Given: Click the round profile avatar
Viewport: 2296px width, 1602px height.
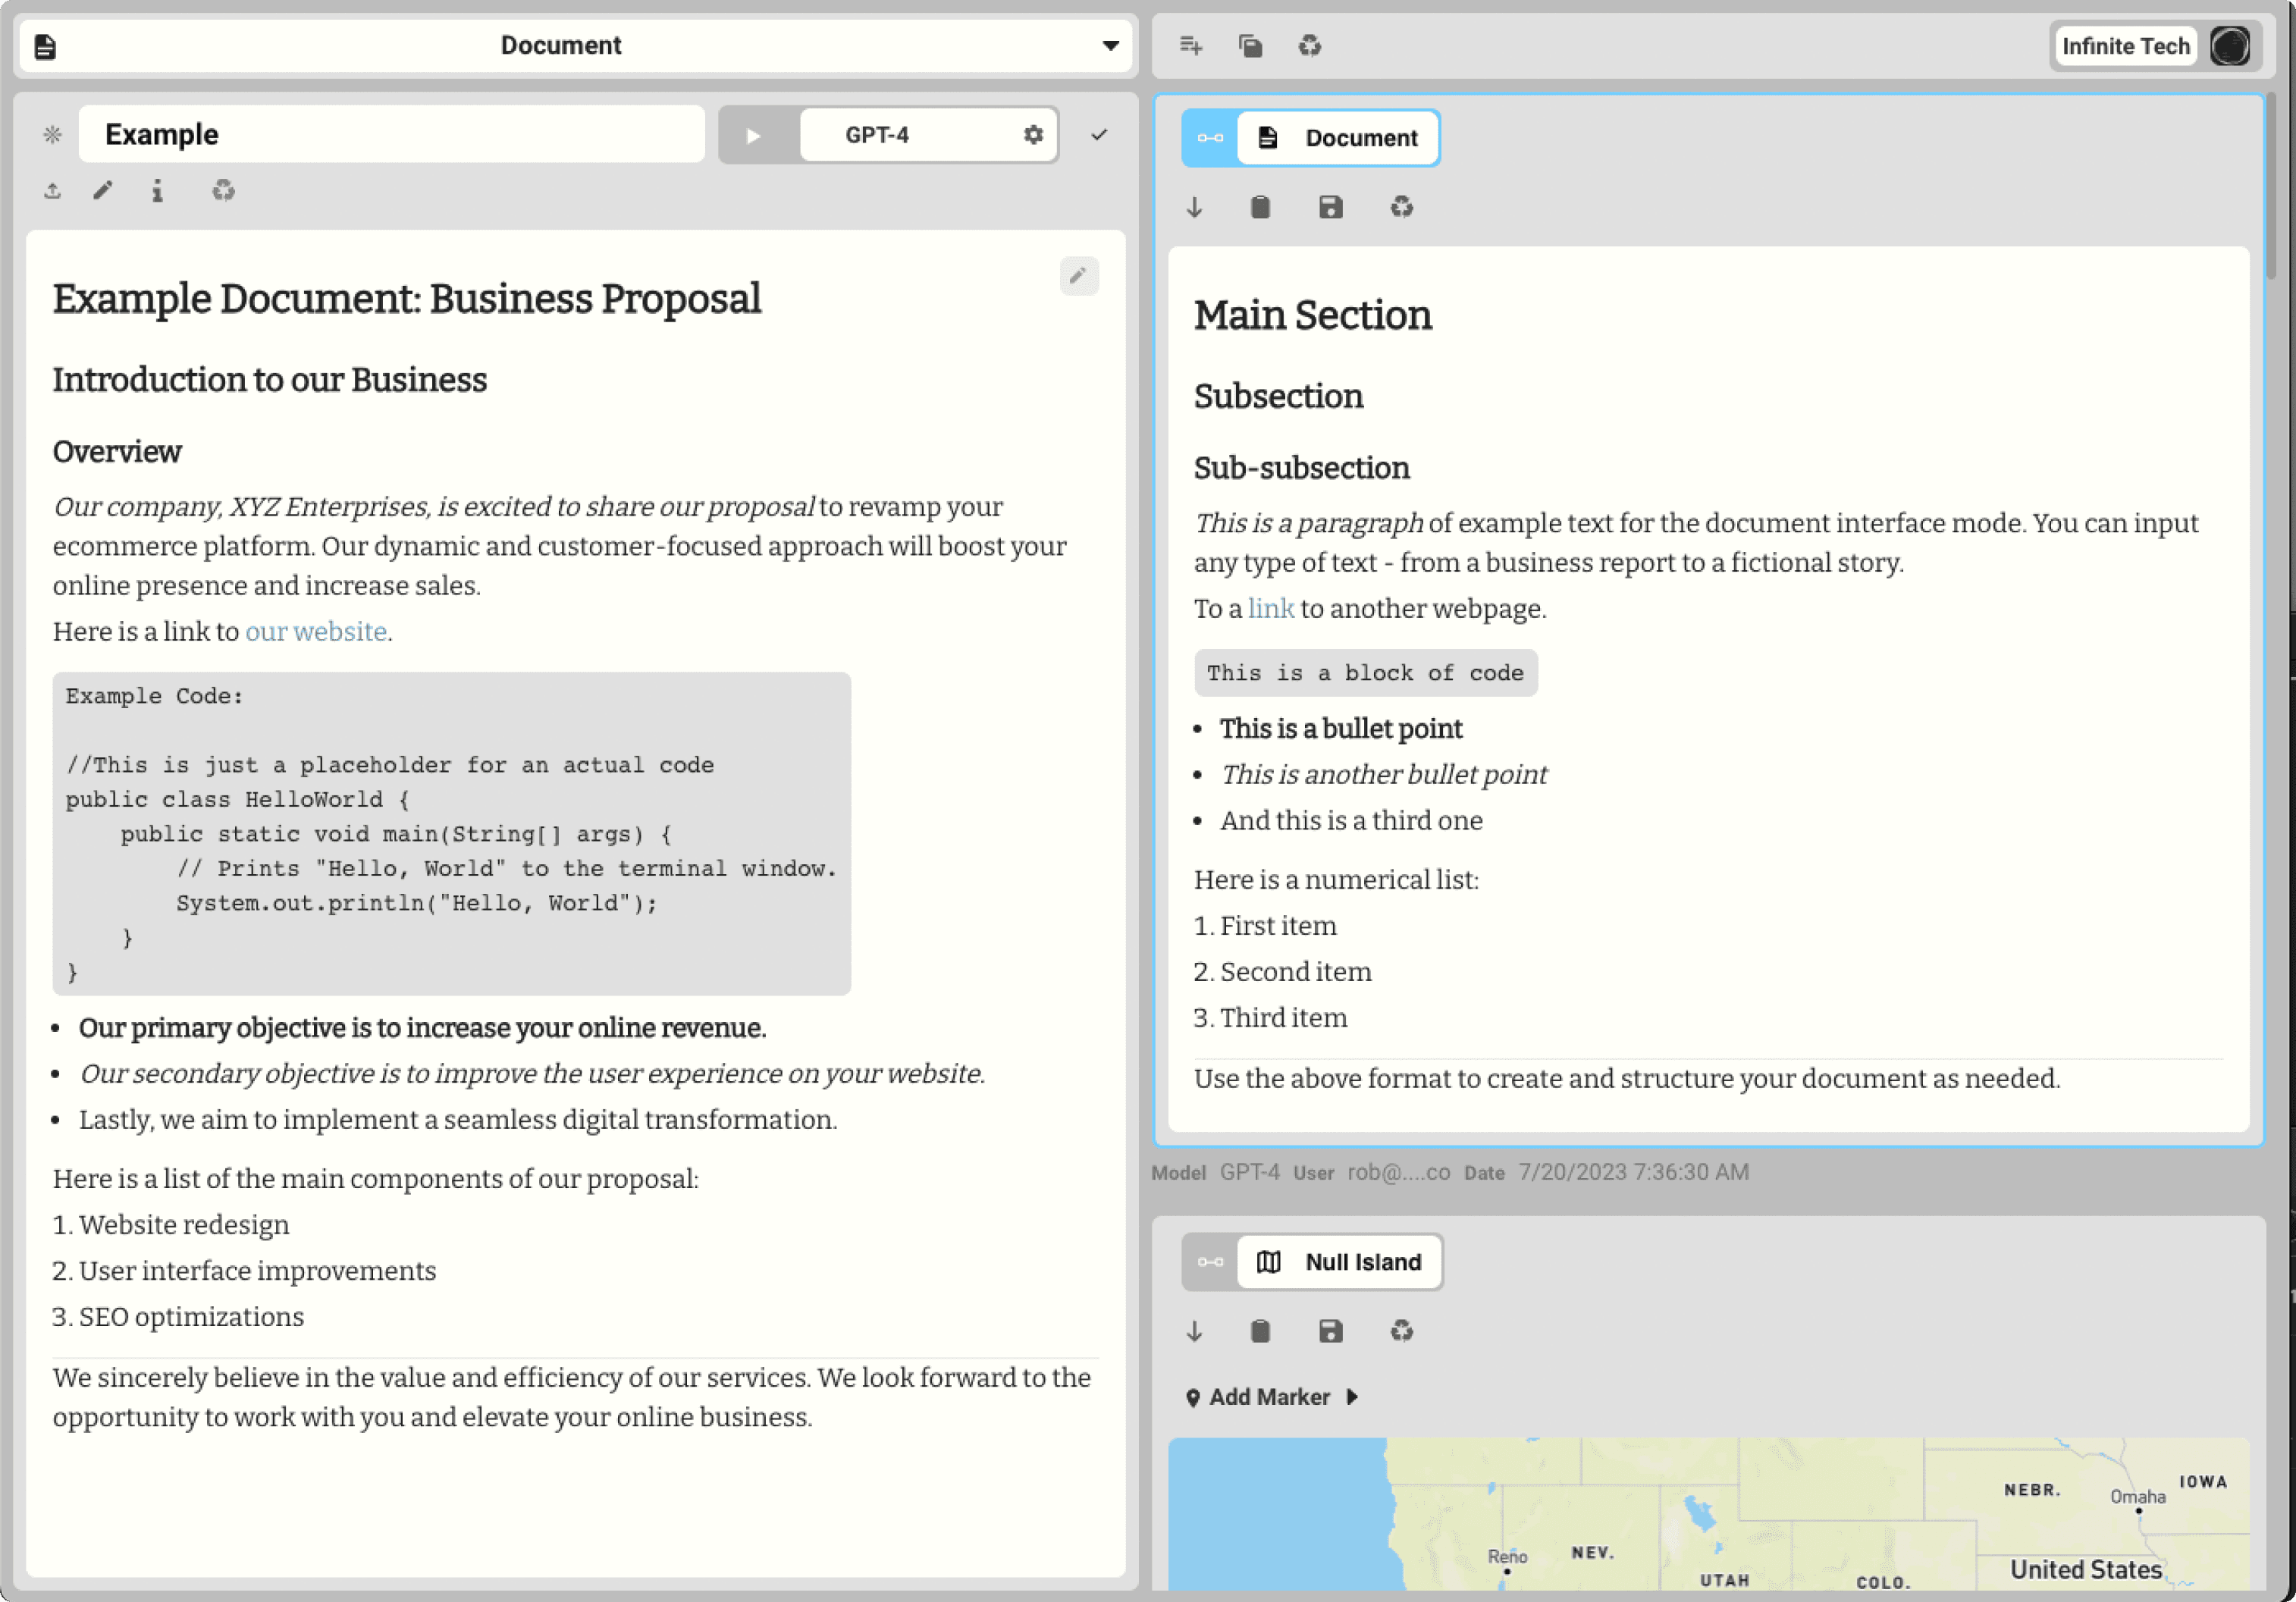Looking at the screenshot, I should tap(2230, 46).
